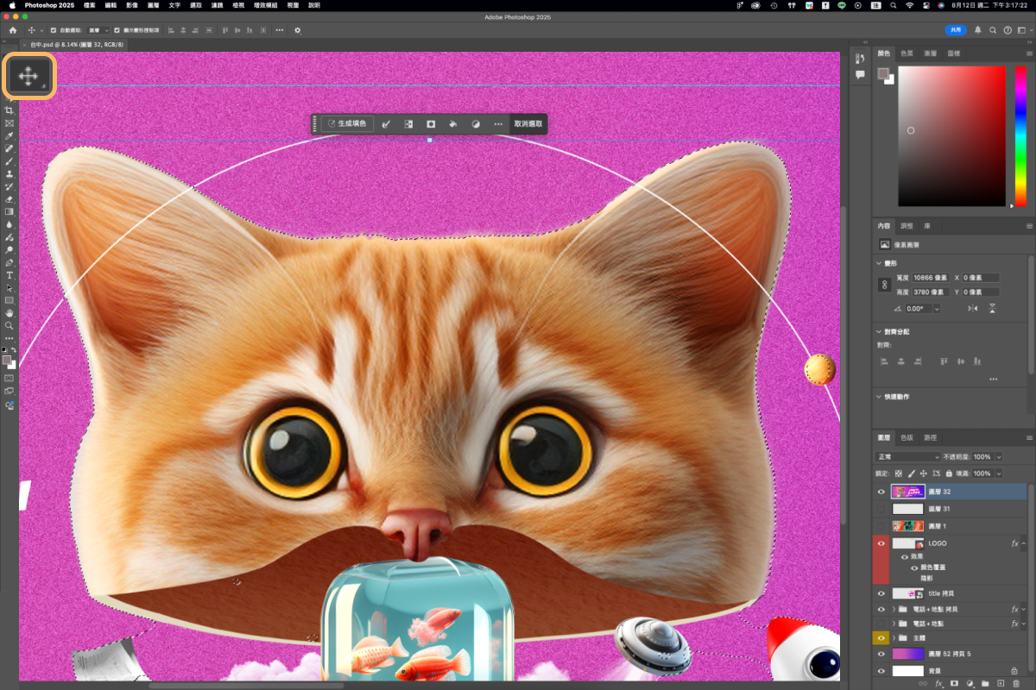Select the Type tool
Viewport: 1036px width, 690px height.
pyautogui.click(x=9, y=275)
